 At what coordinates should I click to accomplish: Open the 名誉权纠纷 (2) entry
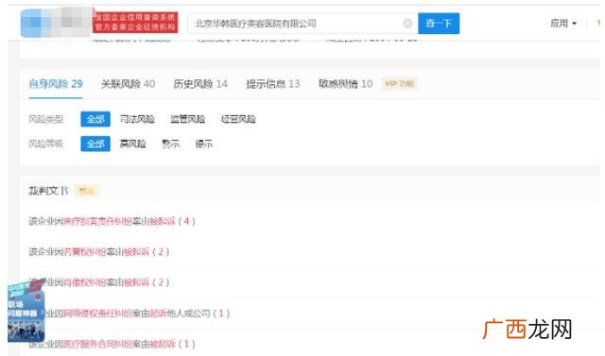98,252
